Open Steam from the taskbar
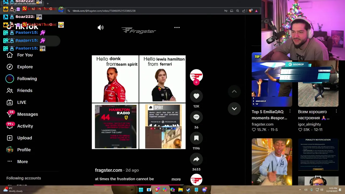 (x=188, y=190)
